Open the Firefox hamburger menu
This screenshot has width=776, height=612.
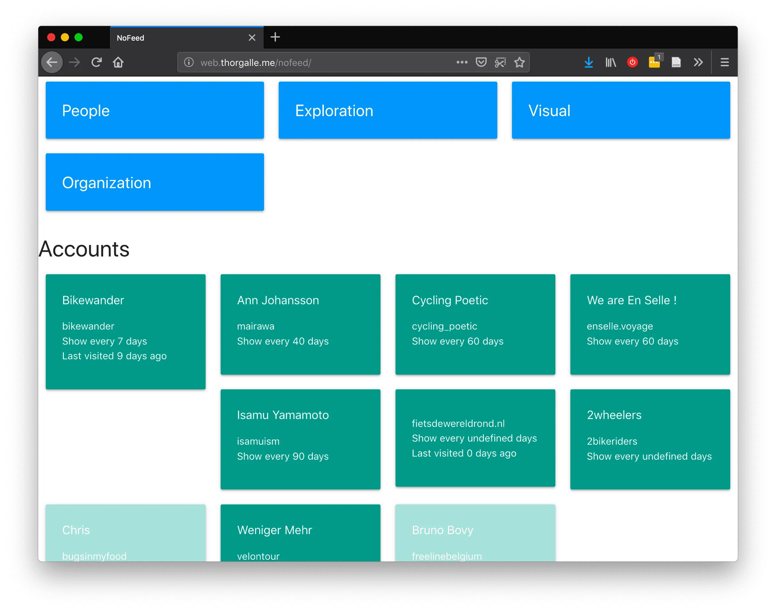[724, 62]
